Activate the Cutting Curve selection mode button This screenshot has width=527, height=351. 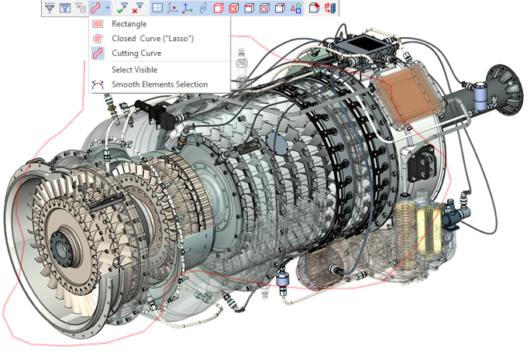pyautogui.click(x=96, y=8)
